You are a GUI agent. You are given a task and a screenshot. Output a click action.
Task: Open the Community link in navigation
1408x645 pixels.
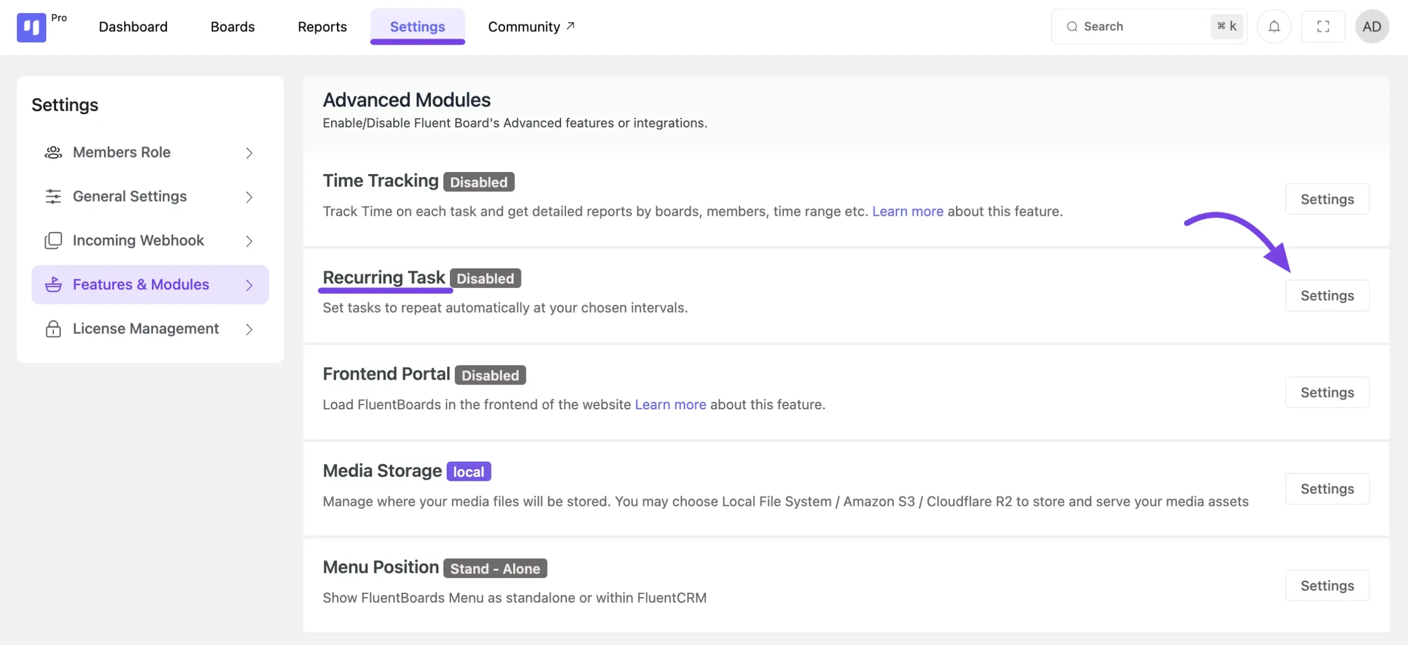point(531,26)
